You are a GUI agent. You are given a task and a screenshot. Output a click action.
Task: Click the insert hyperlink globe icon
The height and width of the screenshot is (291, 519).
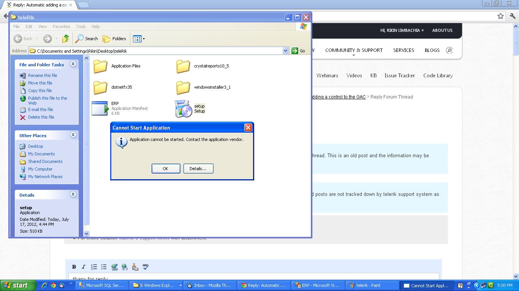tap(114, 267)
